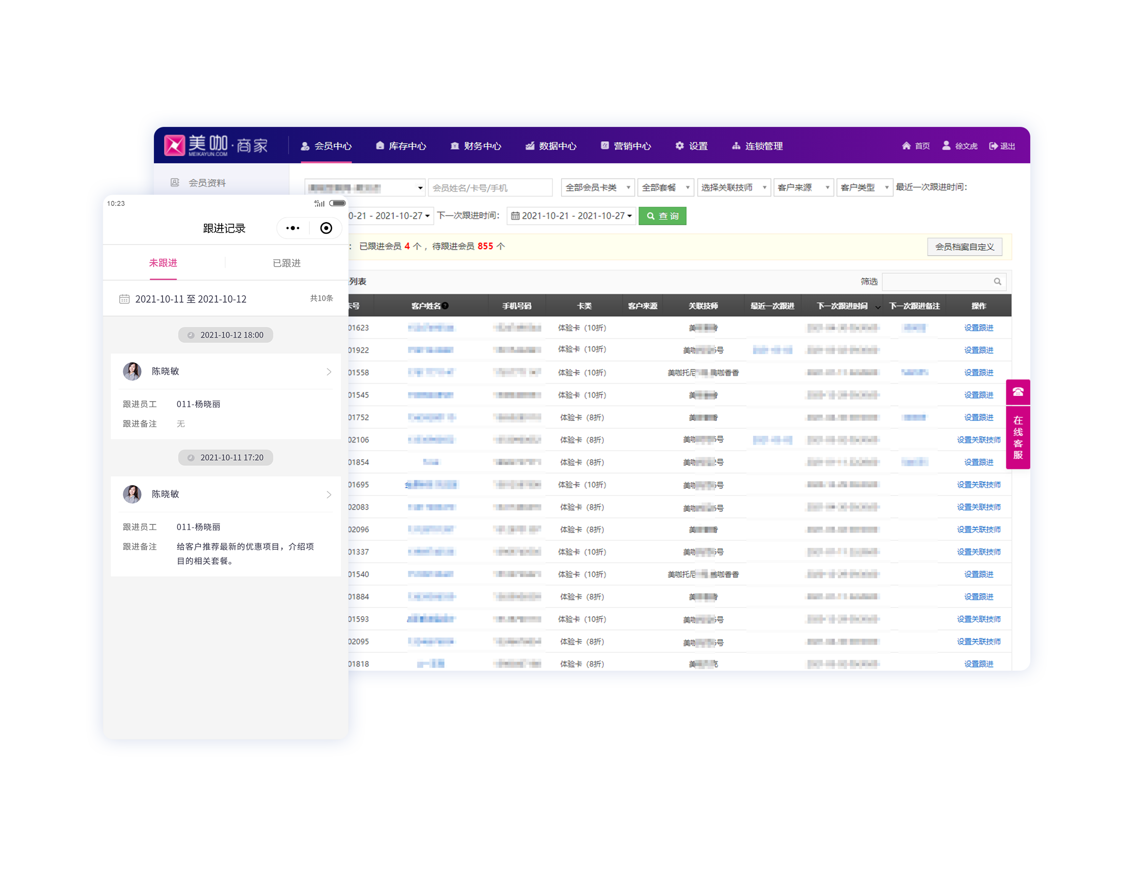Click the 会员资料 sidebar icon
This screenshot has height=873, width=1121.
click(174, 183)
